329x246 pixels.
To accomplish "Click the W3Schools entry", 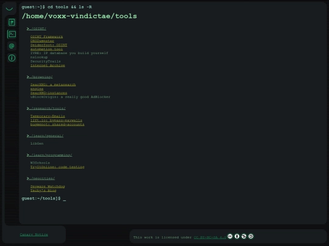I will coord(40,163).
